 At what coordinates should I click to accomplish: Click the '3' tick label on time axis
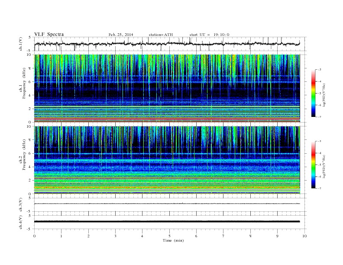(x=115, y=236)
